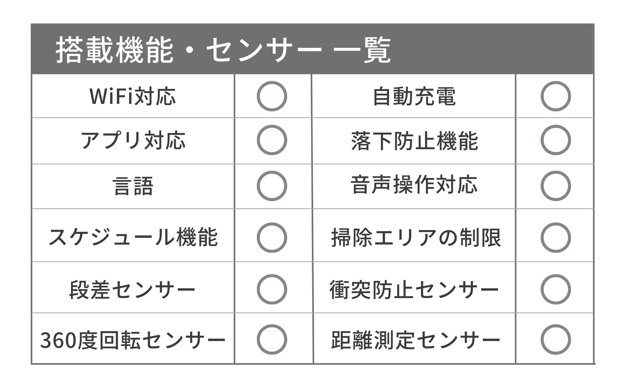This screenshot has height=391, width=625.
Task: Click the 搭載機能・センサー 一覧 header
Action: click(223, 50)
